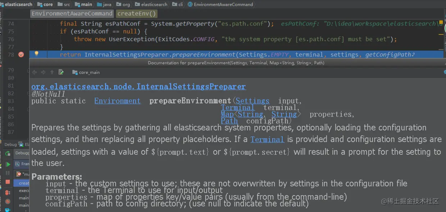Click EnvironmentAwareCommand class in navigation bar
Image resolution: width=446 pixels, height=212 pixels.
tap(220, 4)
